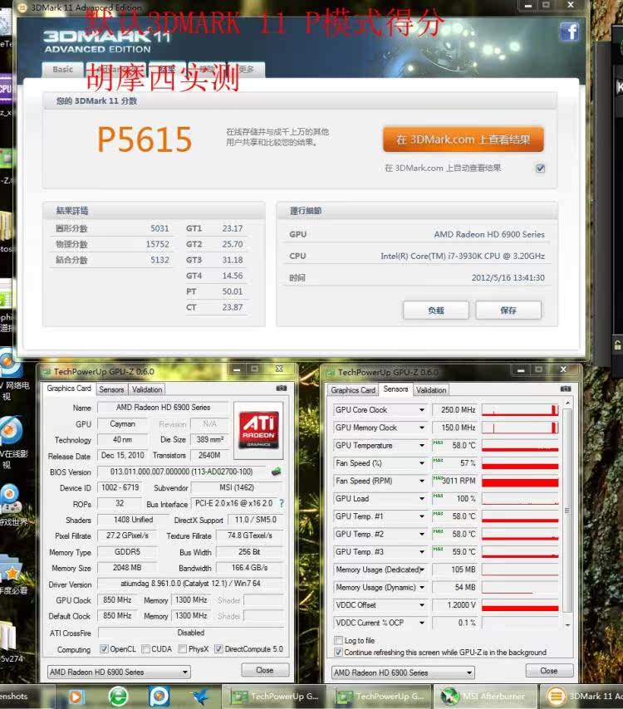Select the Basic tab in 3DMark 11
623x709 pixels.
63,70
